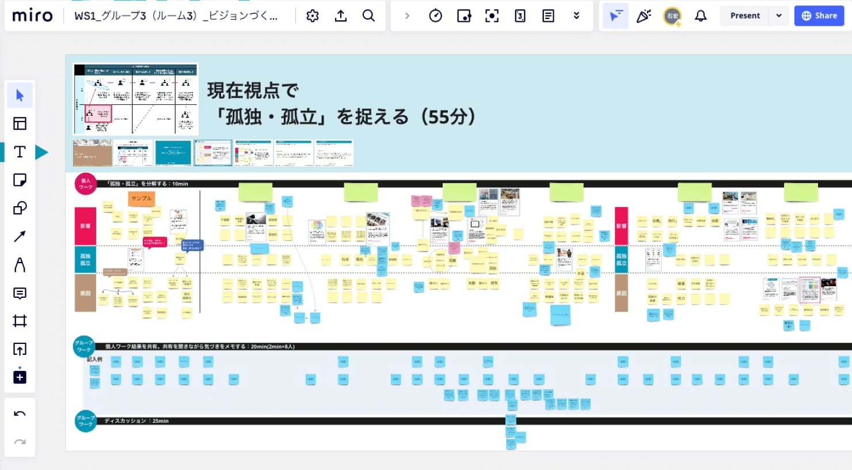The image size is (852, 470).
Task: Click the miro logo
Action: [32, 16]
